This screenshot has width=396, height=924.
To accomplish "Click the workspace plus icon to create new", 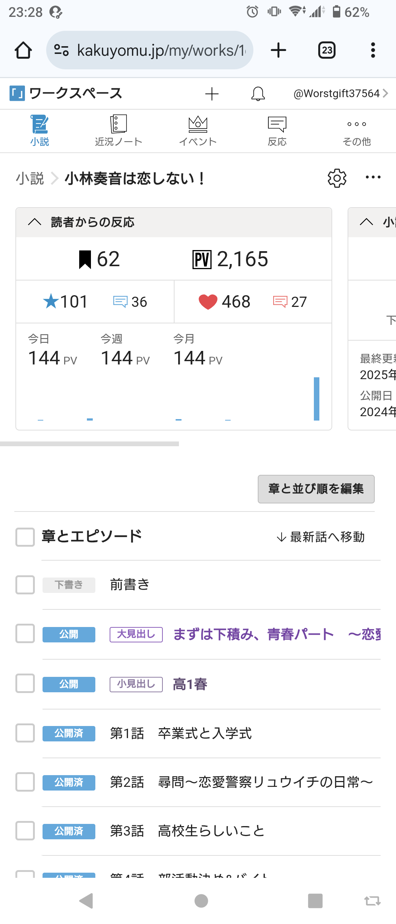I will tap(212, 94).
